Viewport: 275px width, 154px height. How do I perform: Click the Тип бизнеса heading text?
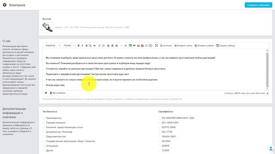(49, 112)
